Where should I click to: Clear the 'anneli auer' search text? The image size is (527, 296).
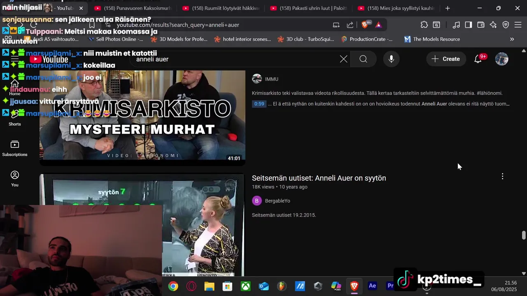343,59
